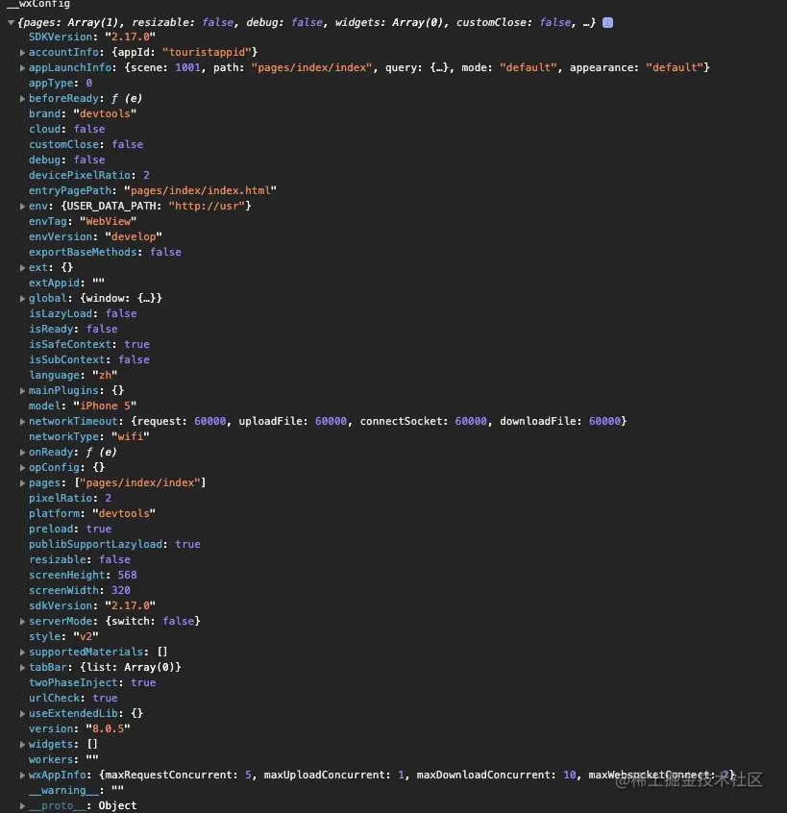Expand the supportedMaterials array
This screenshot has height=813, width=787.
pyautogui.click(x=22, y=653)
